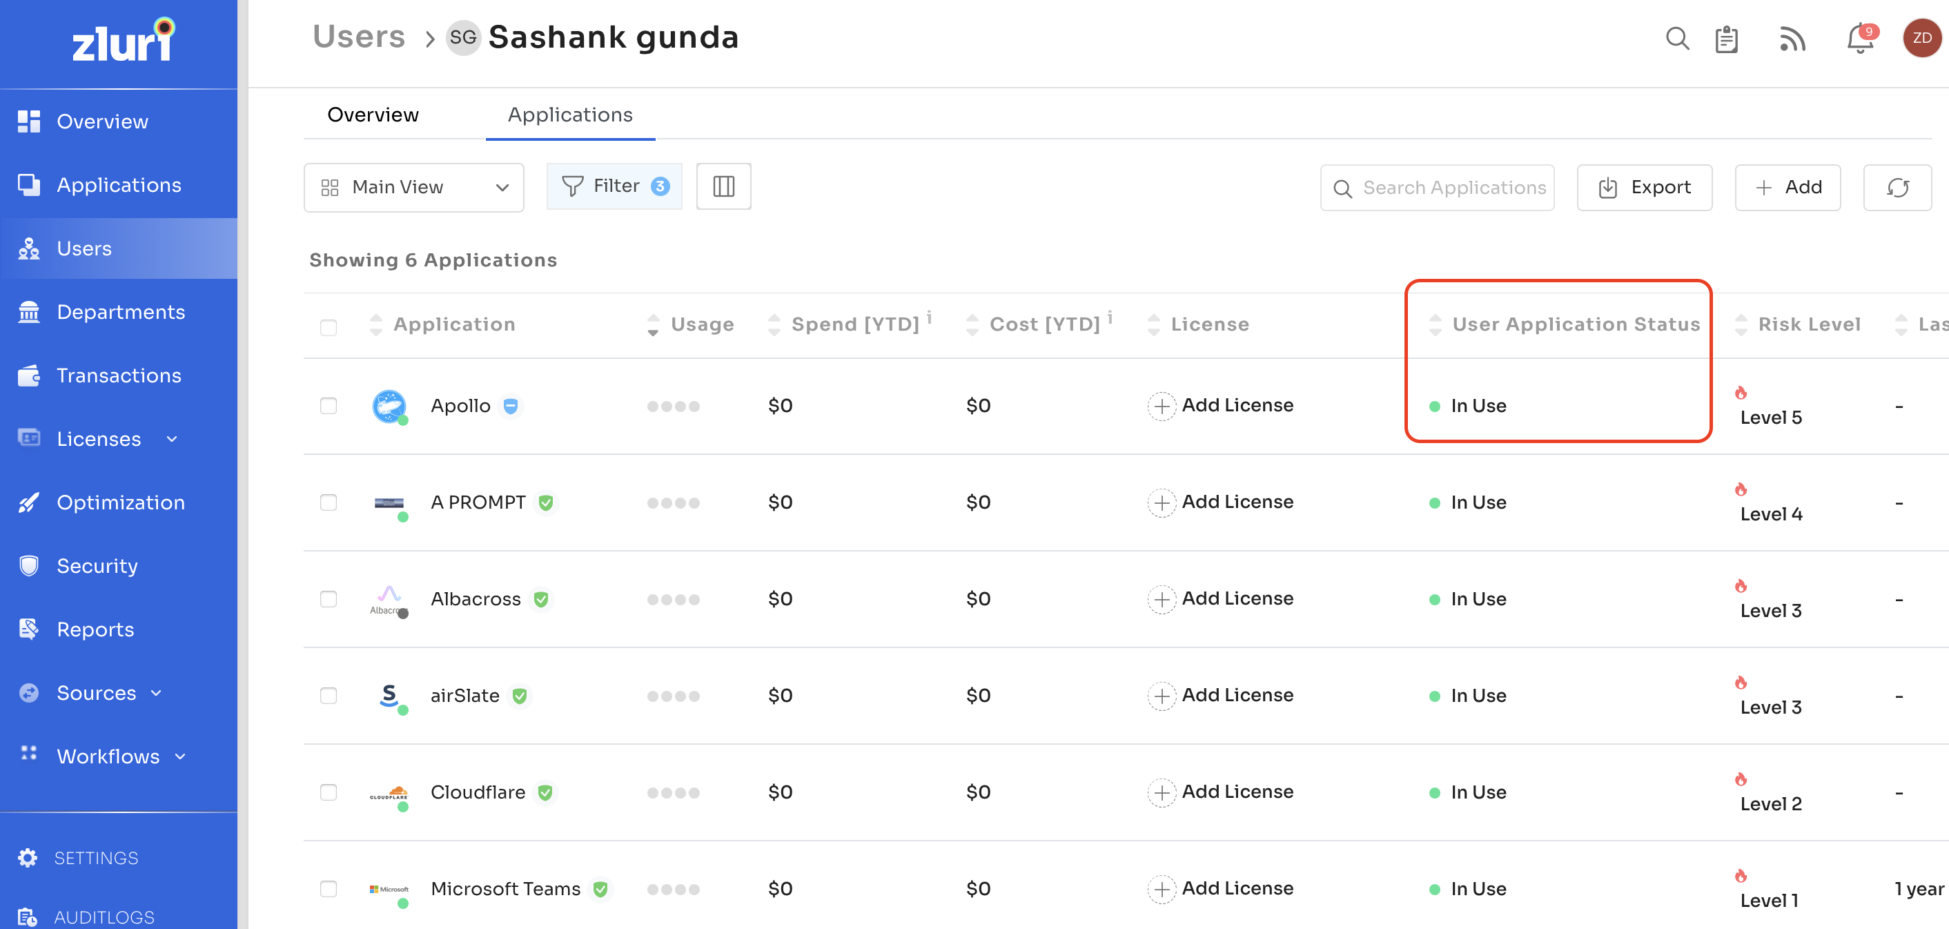Click the Add button
The width and height of the screenshot is (1949, 929).
tap(1787, 188)
